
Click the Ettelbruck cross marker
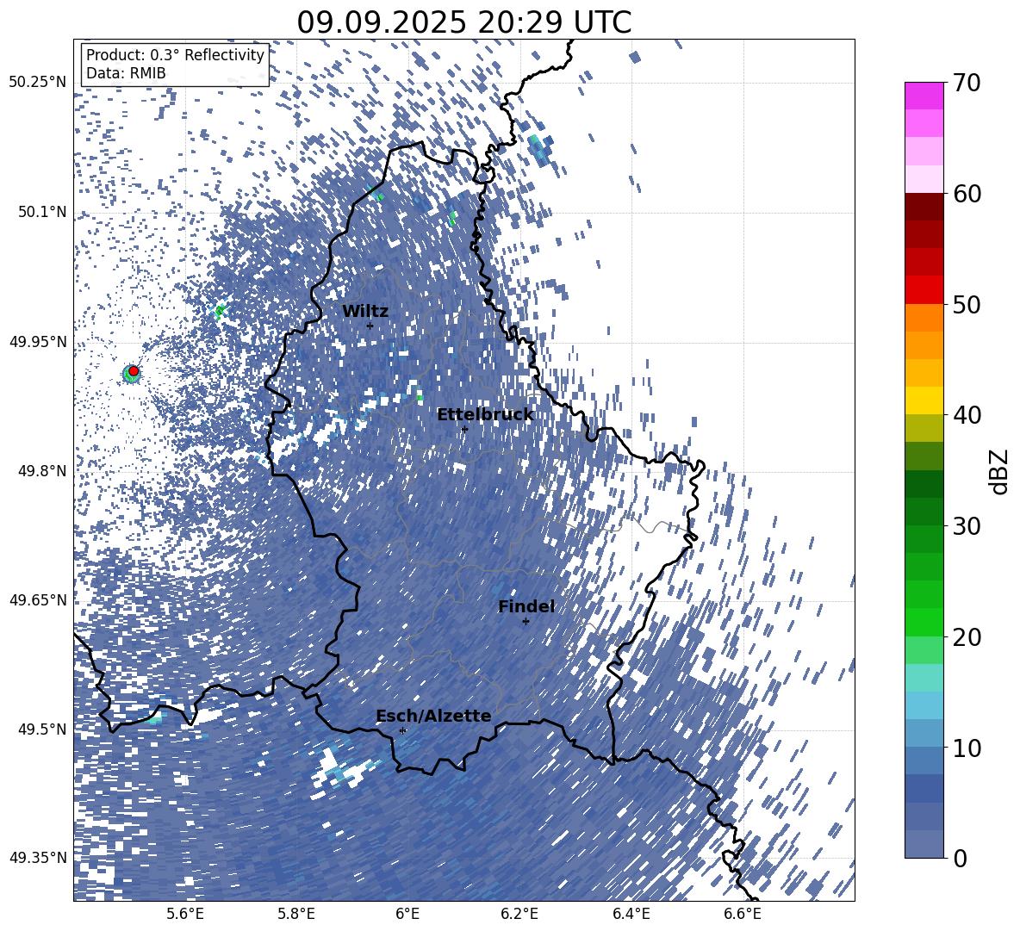click(464, 429)
